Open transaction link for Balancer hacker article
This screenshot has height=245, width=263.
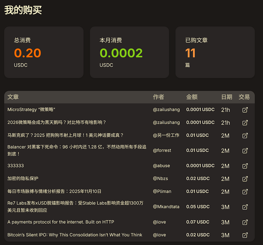pos(245,151)
